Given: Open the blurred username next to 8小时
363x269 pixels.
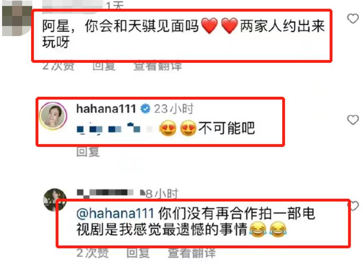Looking at the screenshot, I should tap(105, 193).
